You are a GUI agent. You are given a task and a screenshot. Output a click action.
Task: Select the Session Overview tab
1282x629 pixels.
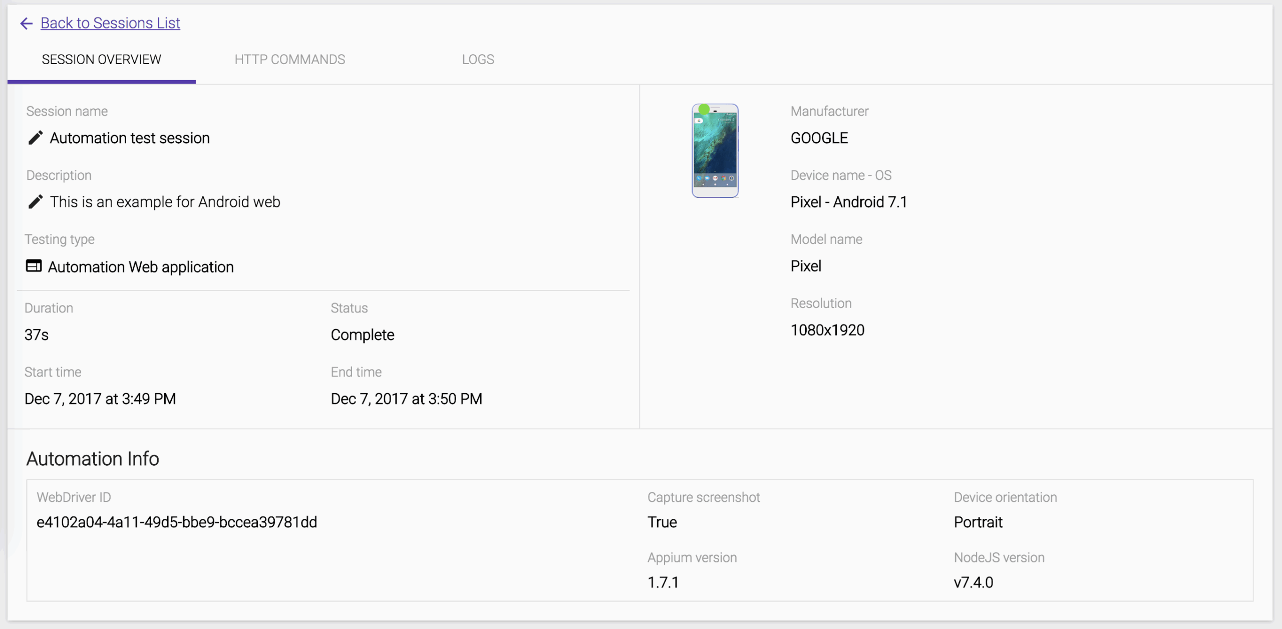101,60
